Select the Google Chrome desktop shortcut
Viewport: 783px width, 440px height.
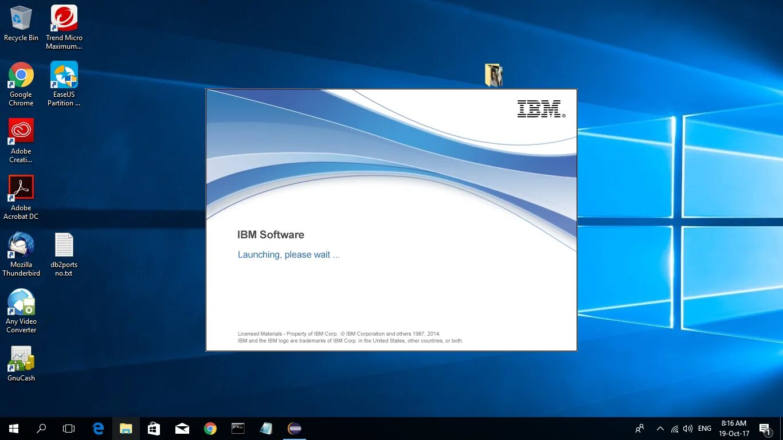pyautogui.click(x=21, y=84)
